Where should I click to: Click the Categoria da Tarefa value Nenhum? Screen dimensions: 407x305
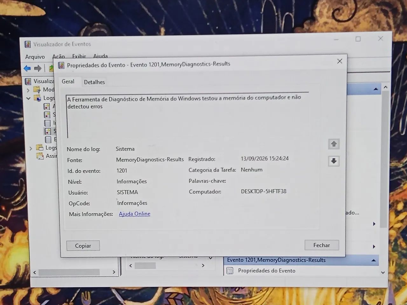coord(252,170)
